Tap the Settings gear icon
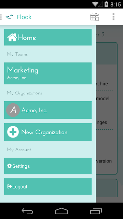Image resolution: width=123 pixels, height=219 pixels. coord(10,166)
